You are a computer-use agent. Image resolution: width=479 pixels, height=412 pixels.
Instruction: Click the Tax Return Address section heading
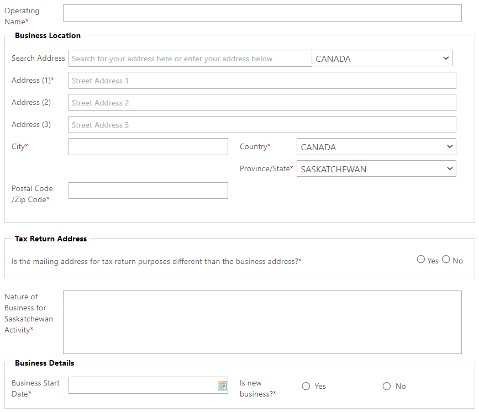(51, 239)
